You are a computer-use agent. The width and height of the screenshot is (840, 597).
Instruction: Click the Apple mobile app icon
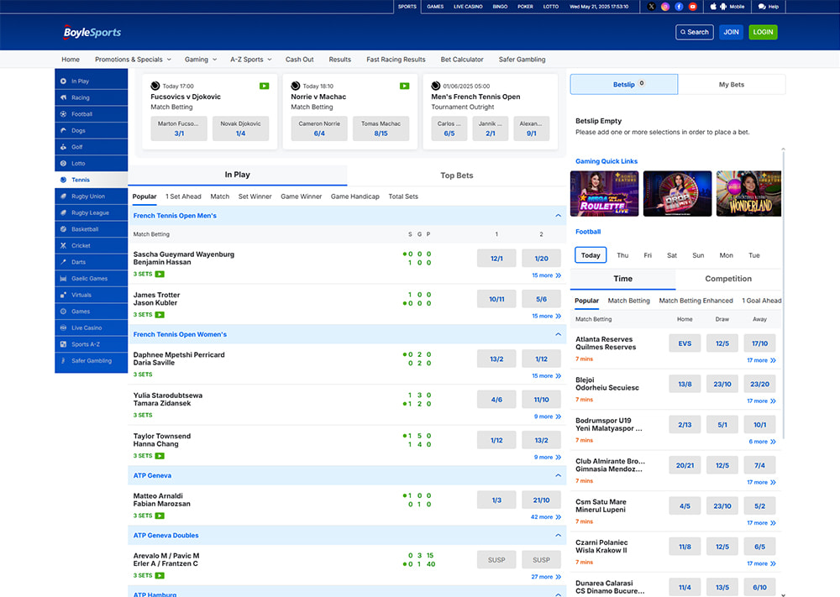coord(713,7)
